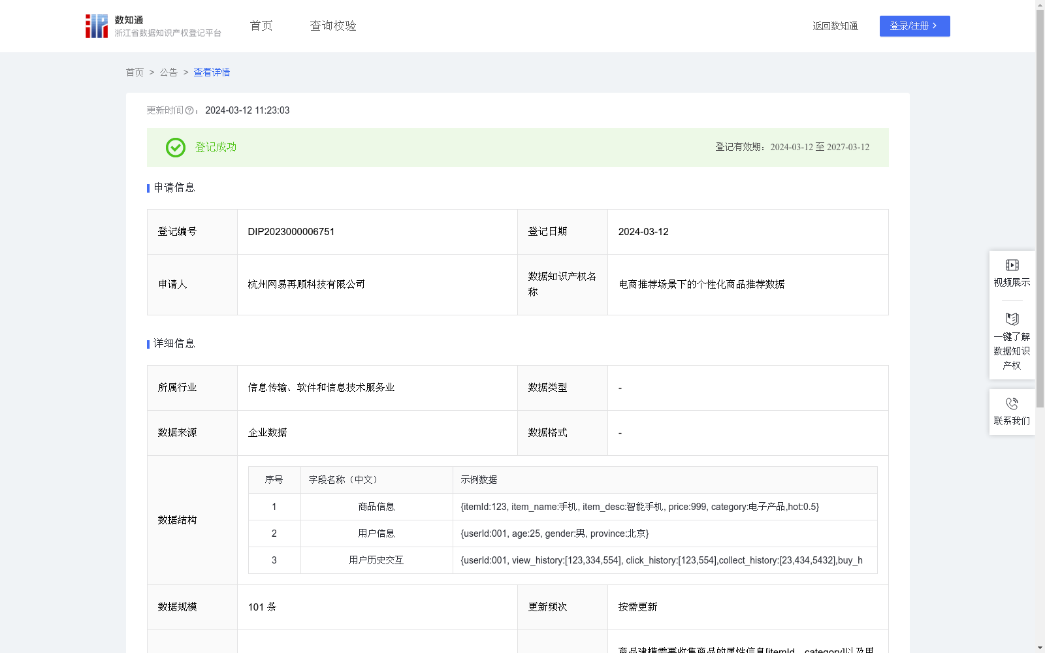Click the scrollbar up arrow
The width and height of the screenshot is (1045, 653).
coord(1040,5)
